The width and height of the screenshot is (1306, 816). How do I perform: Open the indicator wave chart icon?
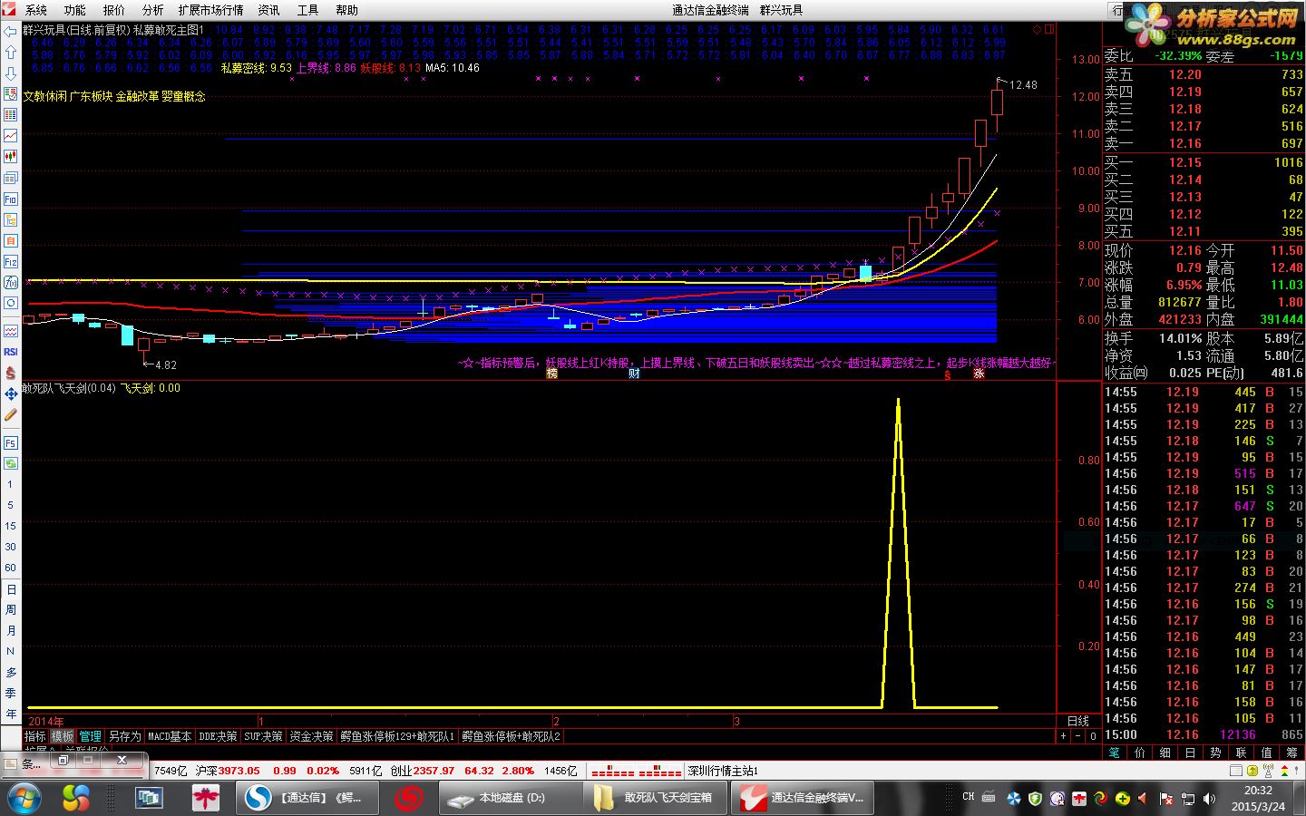[x=11, y=331]
